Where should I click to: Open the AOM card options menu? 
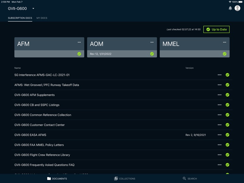[x=152, y=42]
